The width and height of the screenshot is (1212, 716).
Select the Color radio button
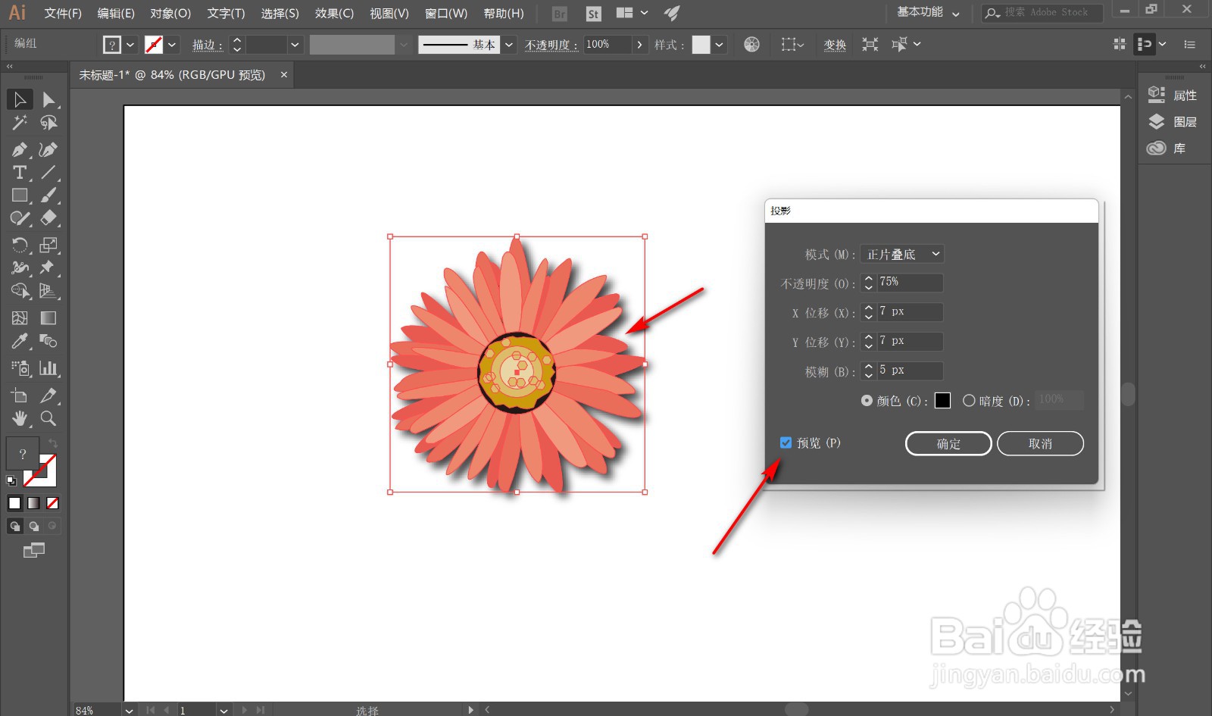(867, 401)
